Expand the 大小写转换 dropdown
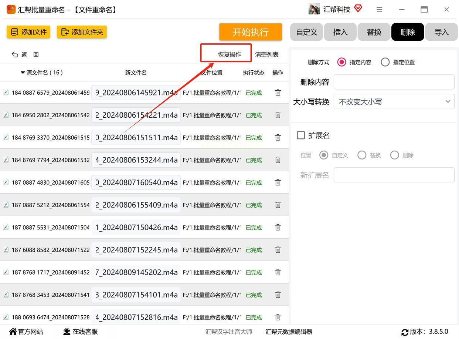This screenshot has height=339, width=459. click(x=394, y=101)
